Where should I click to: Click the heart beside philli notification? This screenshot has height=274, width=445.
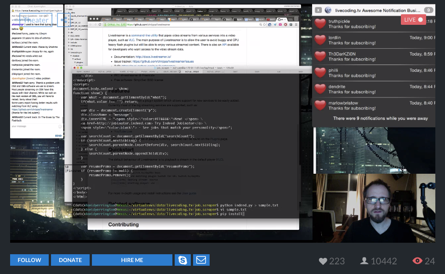point(320,73)
